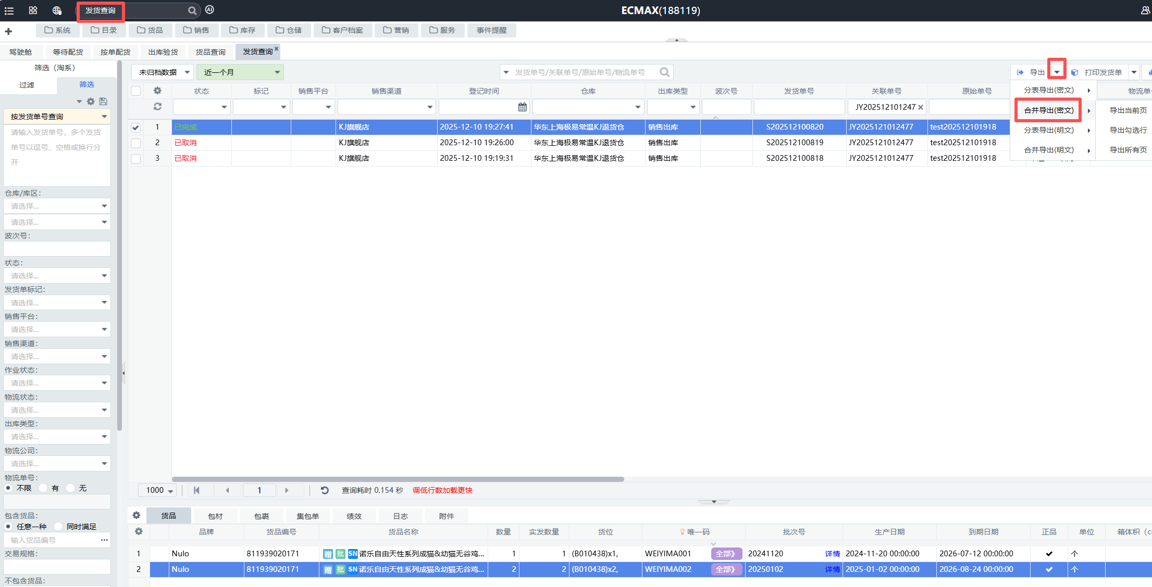The width and height of the screenshot is (1152, 587).
Task: Reload results with the pagination refresh icon
Action: point(325,490)
